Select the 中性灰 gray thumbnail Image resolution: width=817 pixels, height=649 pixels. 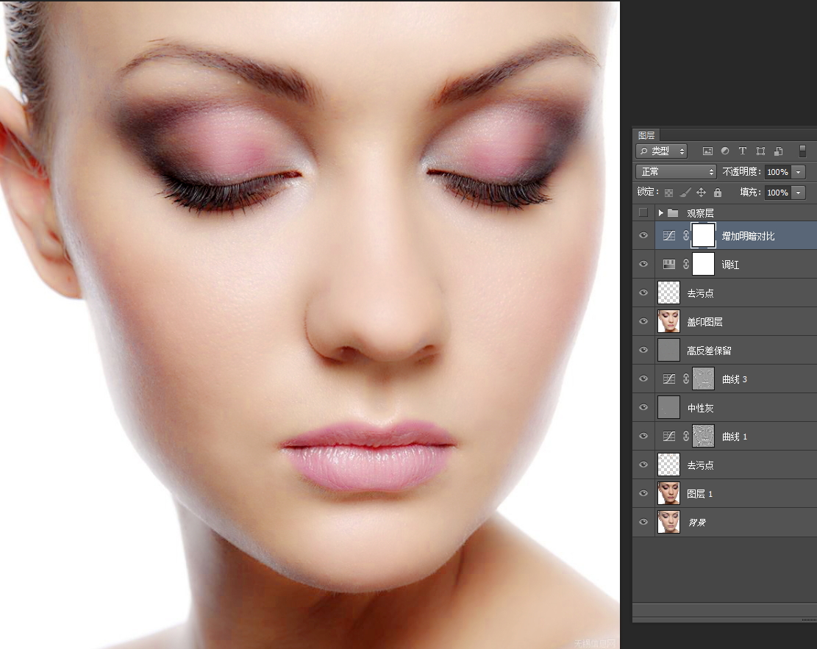tap(669, 407)
